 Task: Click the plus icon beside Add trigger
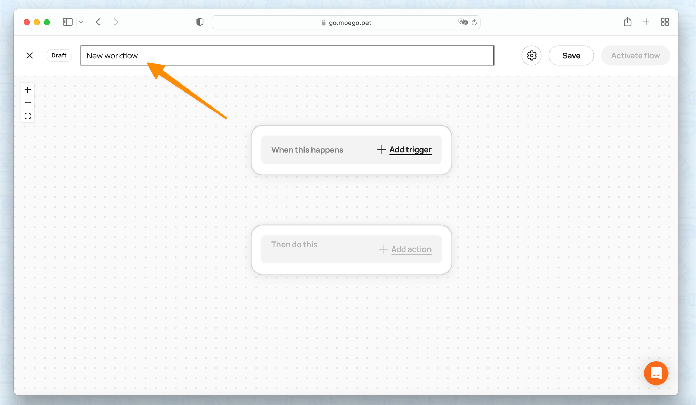click(381, 150)
